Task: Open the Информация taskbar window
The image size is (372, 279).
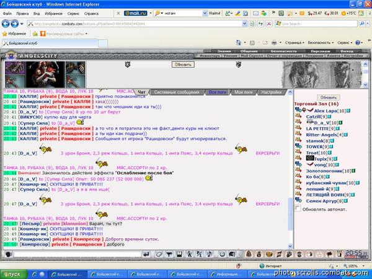Action: (228, 274)
